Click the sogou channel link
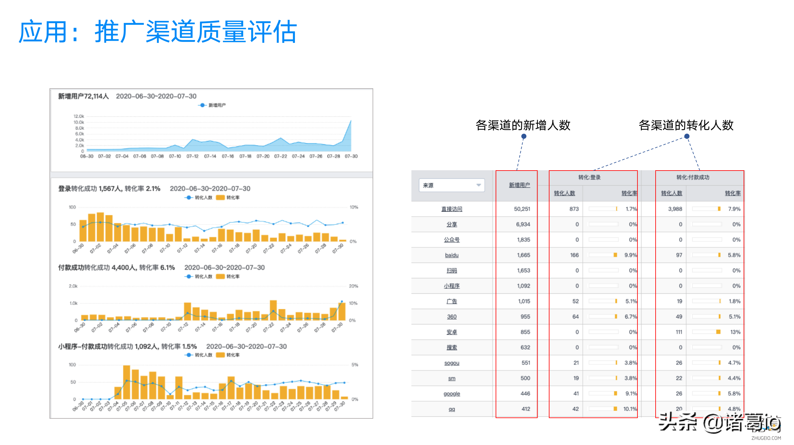794x445 pixels. [451, 363]
